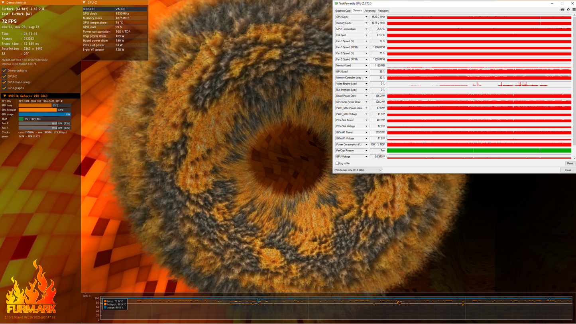
Task: Open the GPU selection combo box
Action: pyautogui.click(x=358, y=170)
